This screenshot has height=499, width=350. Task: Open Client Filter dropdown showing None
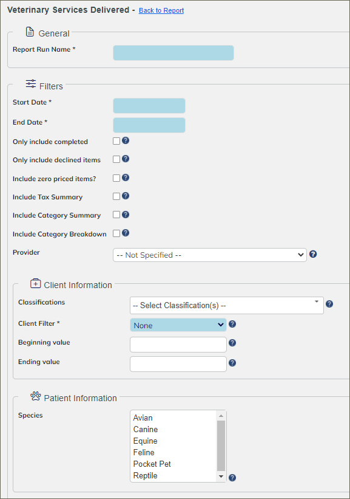coord(178,325)
